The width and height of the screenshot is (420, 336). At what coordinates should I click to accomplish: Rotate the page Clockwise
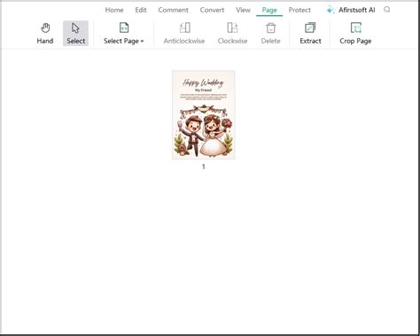point(232,34)
